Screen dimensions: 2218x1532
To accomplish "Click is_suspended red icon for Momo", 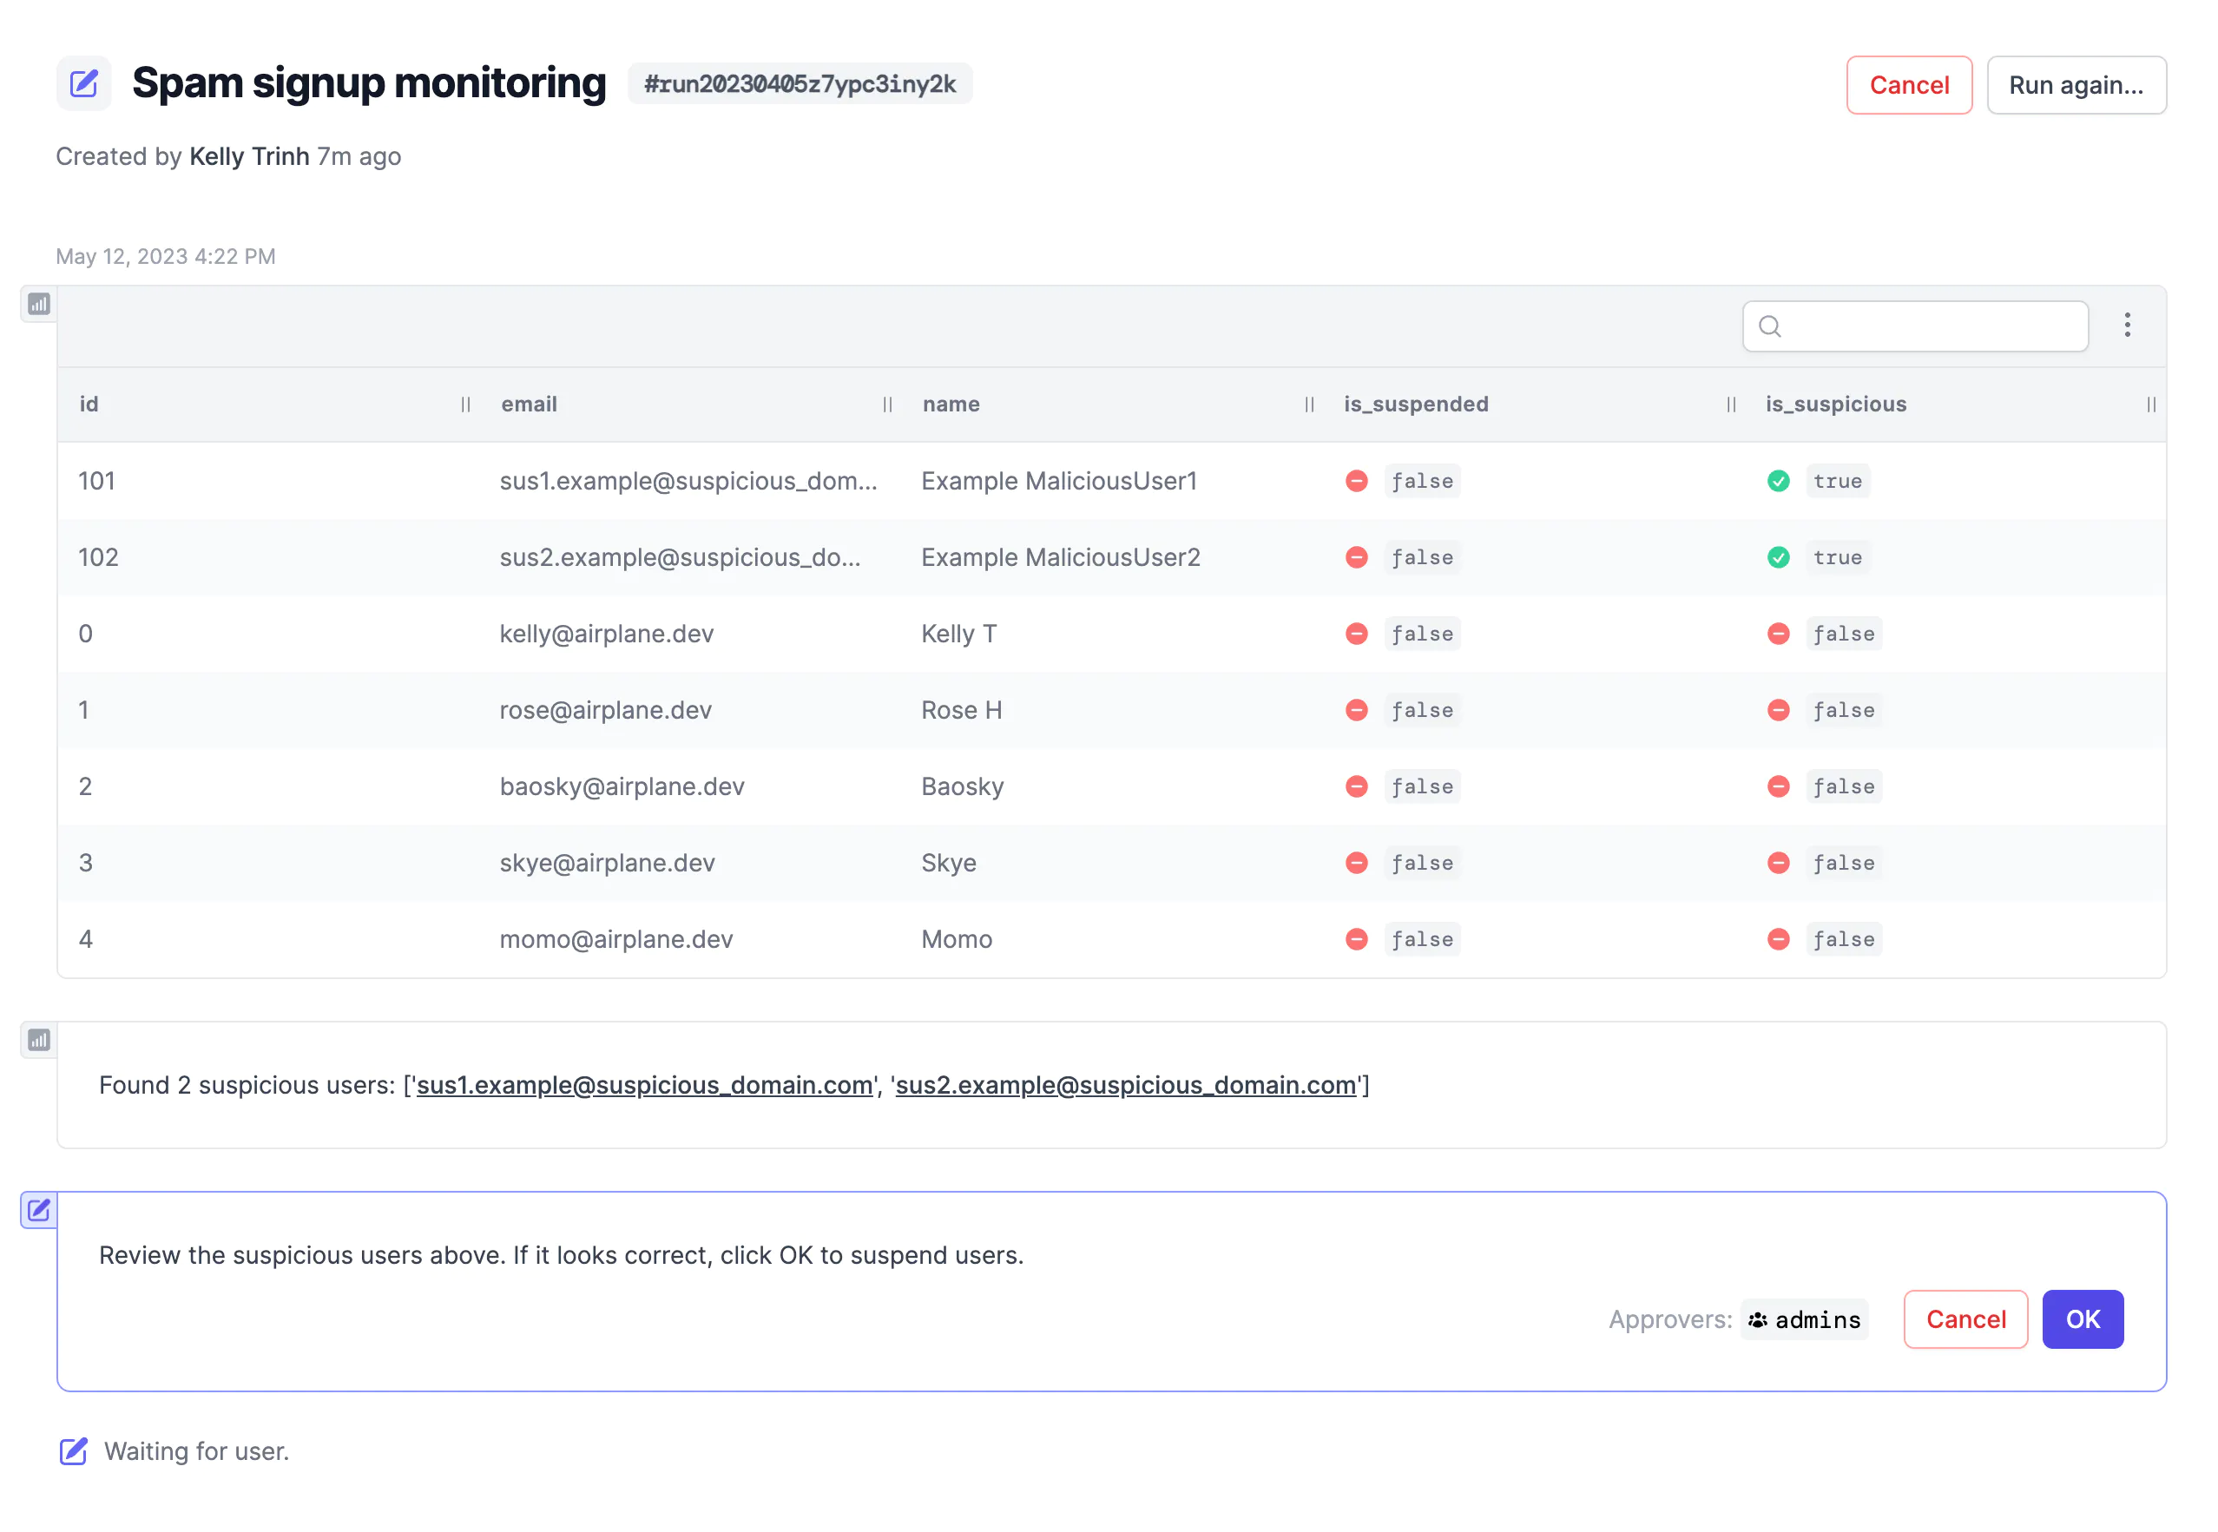I will pyautogui.click(x=1355, y=939).
